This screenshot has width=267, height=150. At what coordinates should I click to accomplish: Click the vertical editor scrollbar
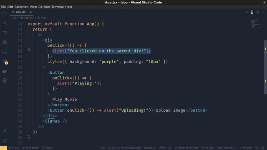265,67
